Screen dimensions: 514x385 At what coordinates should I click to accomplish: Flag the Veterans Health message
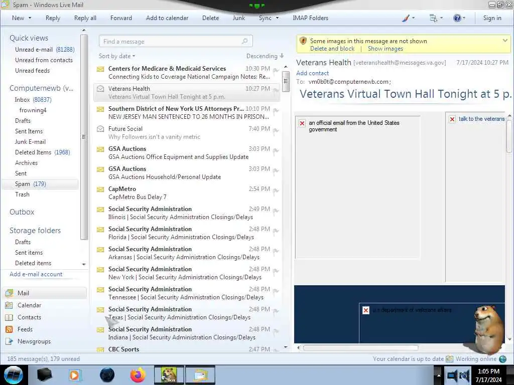[276, 90]
